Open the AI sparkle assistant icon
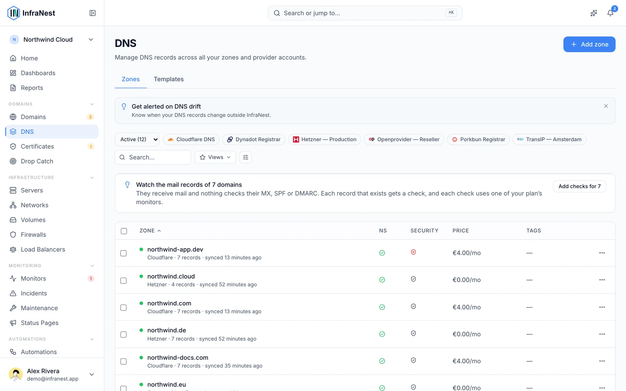The image size is (626, 391). tap(594, 13)
